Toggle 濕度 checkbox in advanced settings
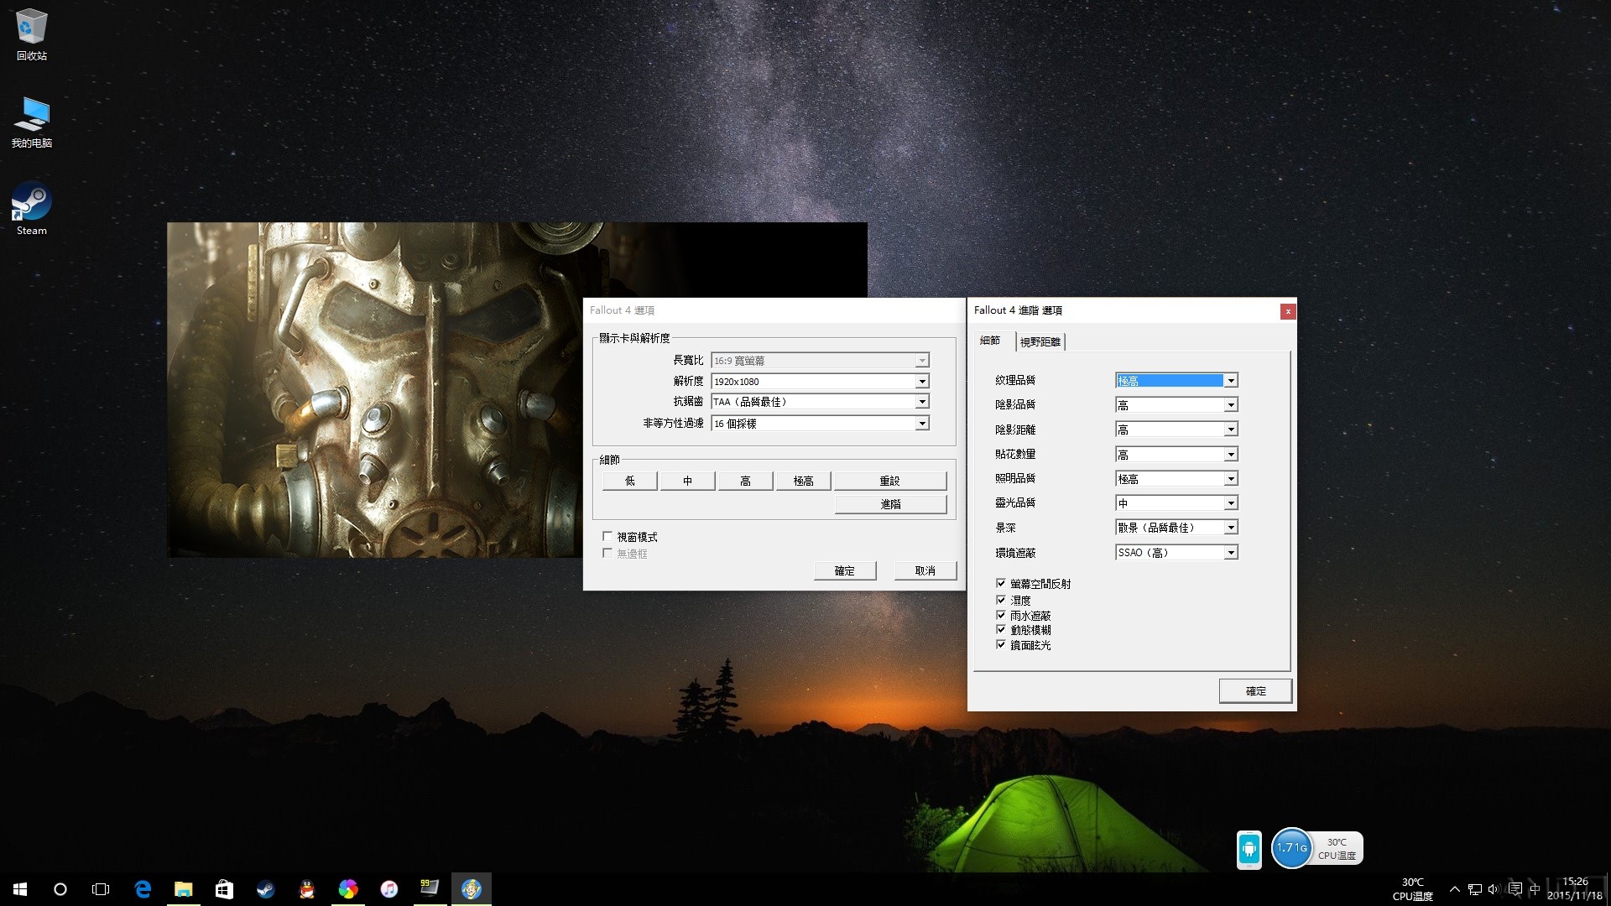The width and height of the screenshot is (1611, 906). point(1001,598)
